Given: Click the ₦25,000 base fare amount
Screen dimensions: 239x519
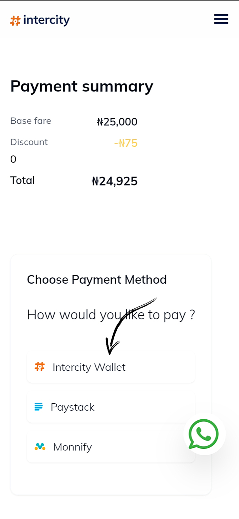Looking at the screenshot, I should point(117,122).
